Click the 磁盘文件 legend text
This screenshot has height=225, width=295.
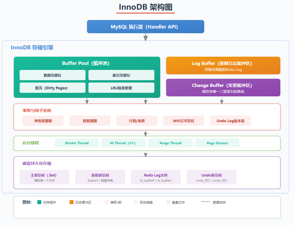178,202
